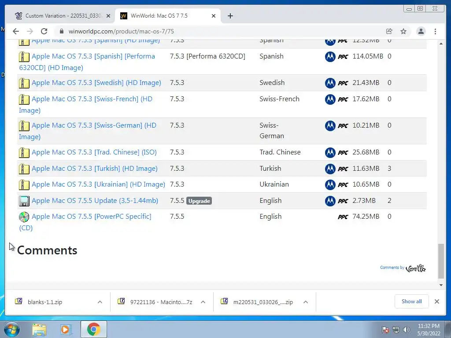The height and width of the screenshot is (338, 451).
Task: Open downloaded m220531_033026_....zip file
Action: tap(263, 302)
